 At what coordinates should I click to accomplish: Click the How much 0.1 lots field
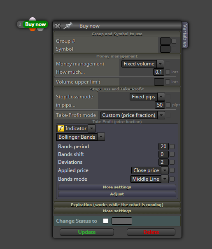click(158, 72)
